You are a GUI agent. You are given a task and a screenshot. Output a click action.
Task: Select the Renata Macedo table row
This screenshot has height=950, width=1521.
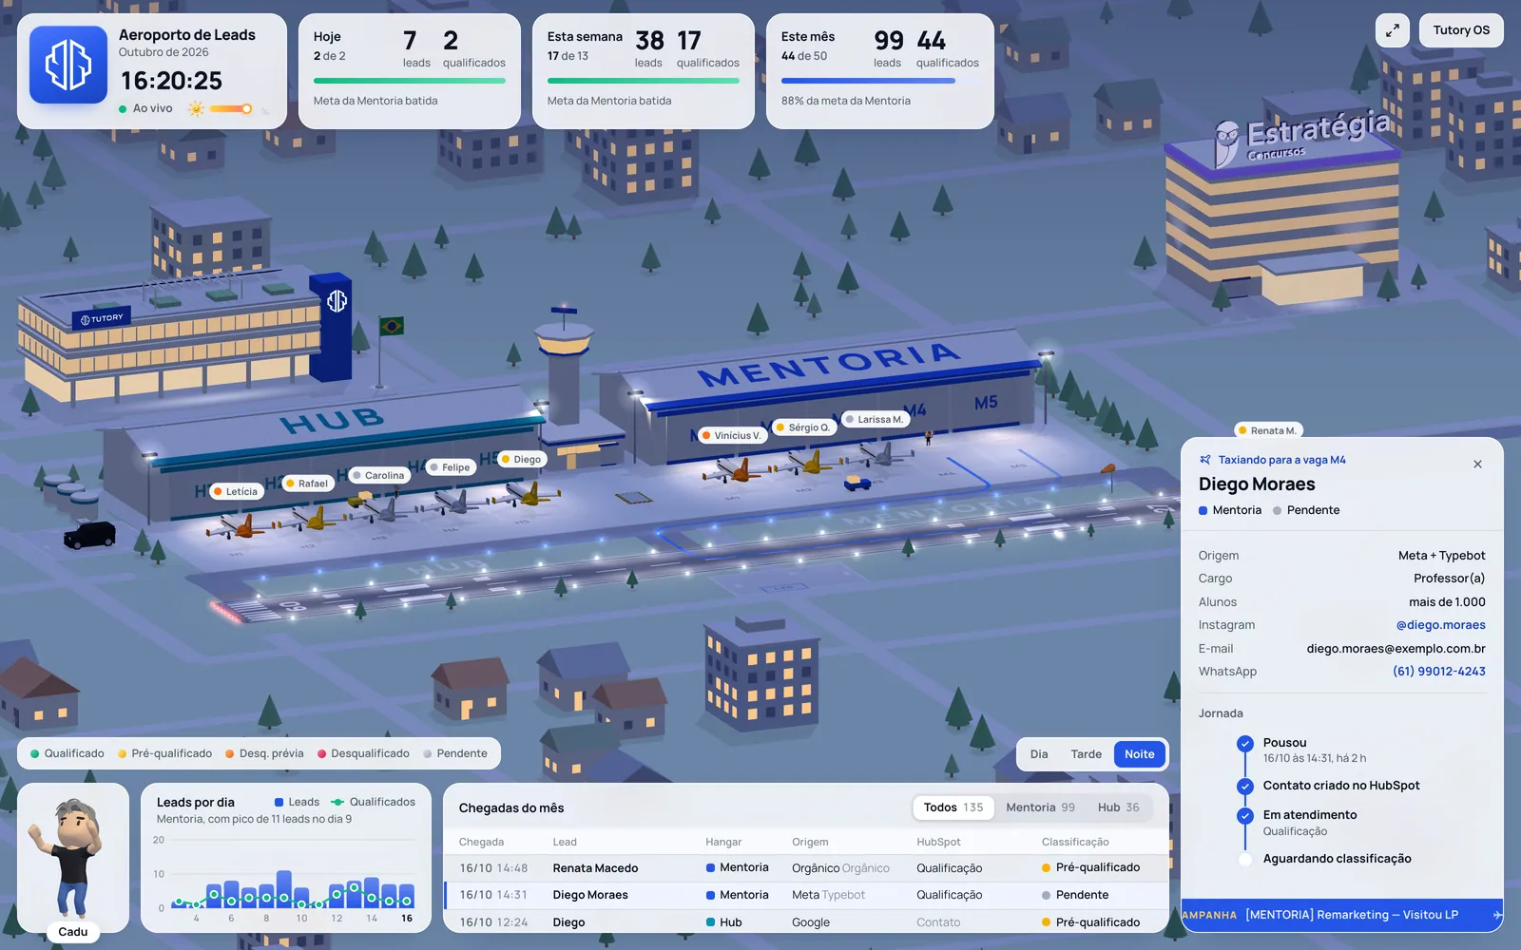(x=806, y=868)
